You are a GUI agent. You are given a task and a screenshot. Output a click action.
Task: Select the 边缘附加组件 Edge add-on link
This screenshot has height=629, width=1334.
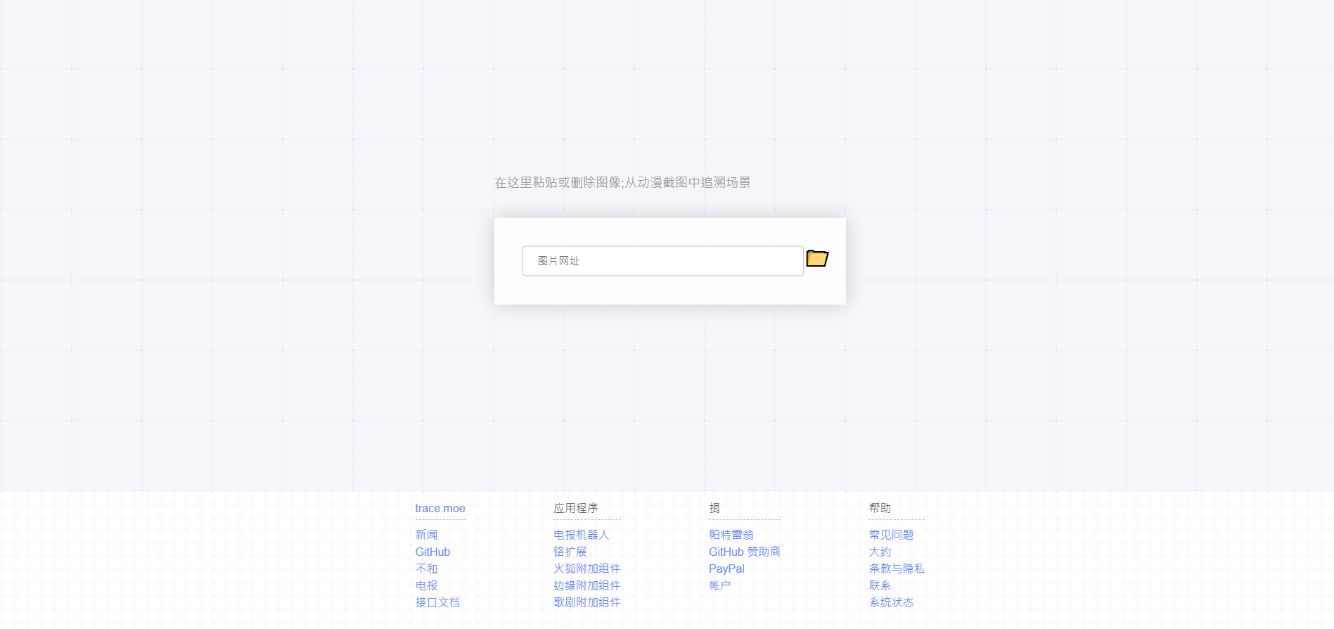[586, 585]
